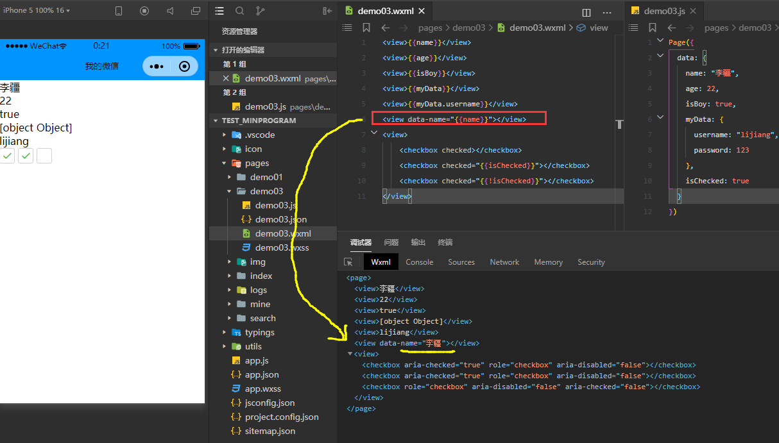Image resolution: width=779 pixels, height=443 pixels.
Task: Open the 调试器 panel tab
Action: tap(361, 242)
